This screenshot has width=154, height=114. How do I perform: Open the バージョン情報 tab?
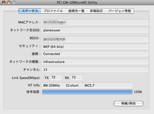coord(120,11)
